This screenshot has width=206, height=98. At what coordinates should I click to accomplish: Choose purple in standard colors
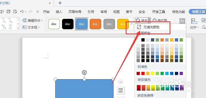click(x=181, y=73)
